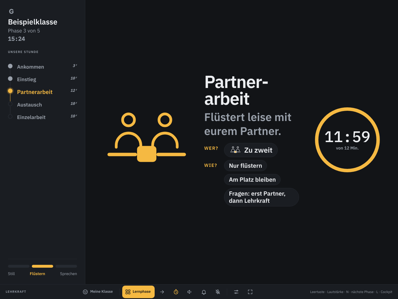Click the WIE? label

[211, 165]
